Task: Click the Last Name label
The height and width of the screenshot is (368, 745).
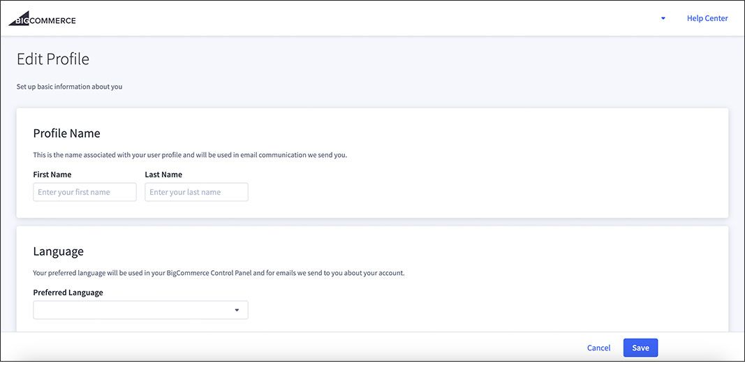Action: point(163,175)
